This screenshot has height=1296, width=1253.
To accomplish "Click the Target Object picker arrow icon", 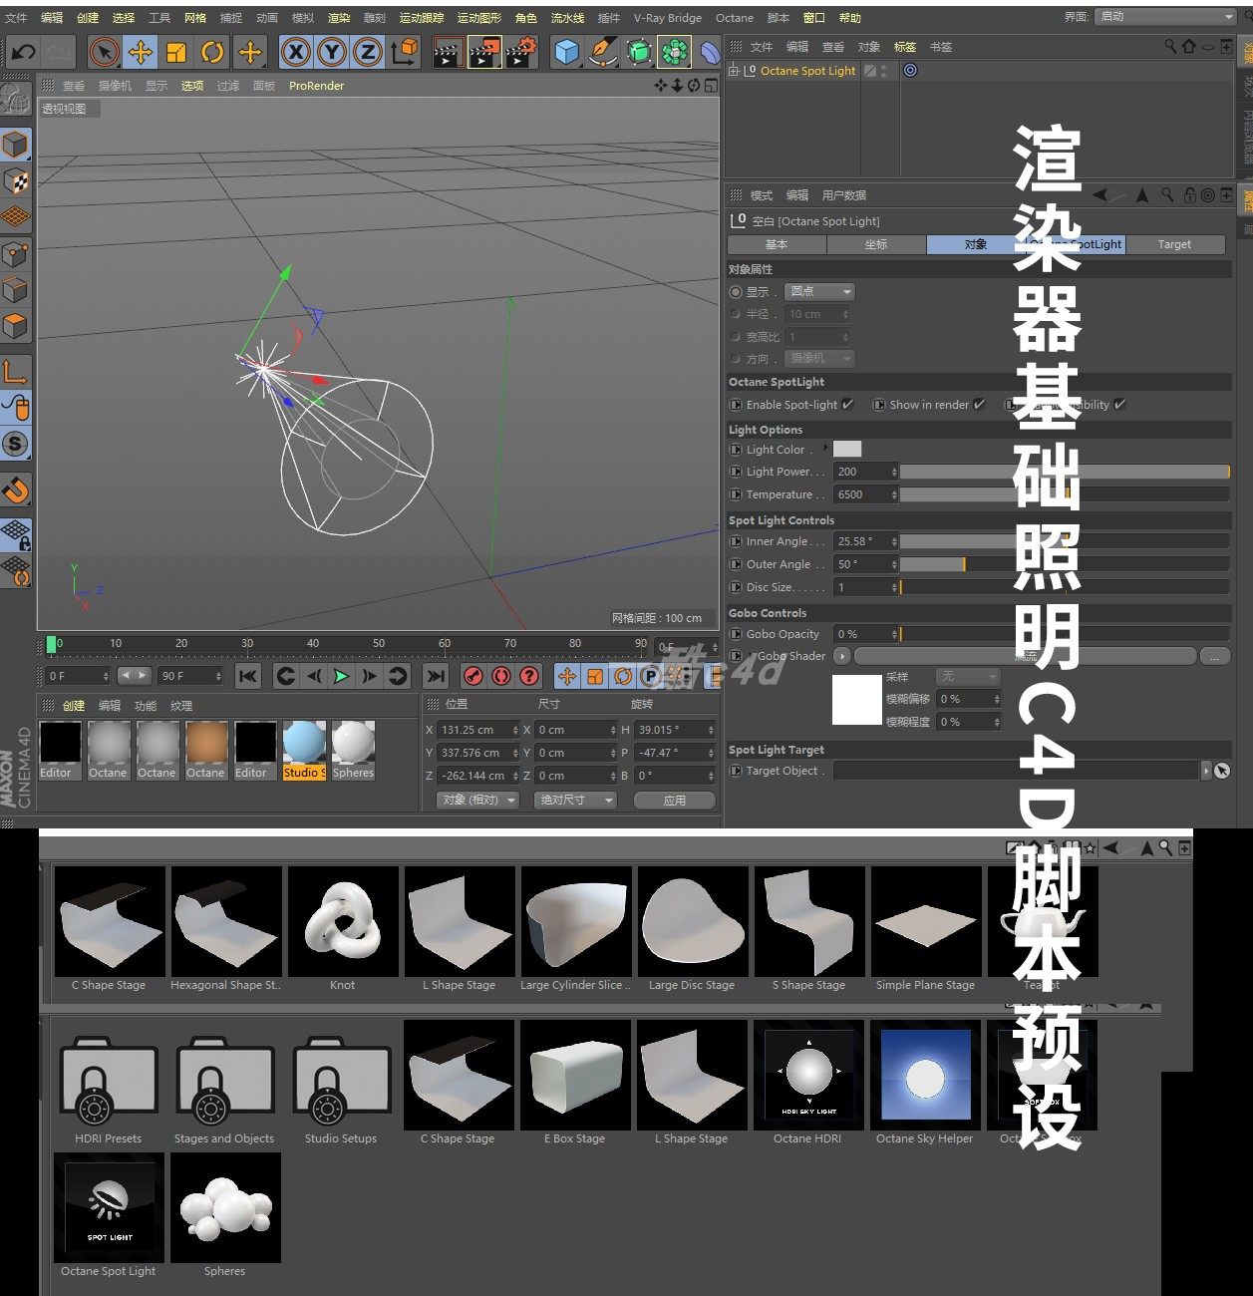I will (x=1221, y=771).
